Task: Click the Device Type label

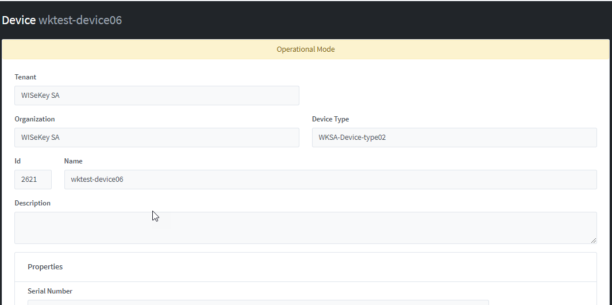Action: pyautogui.click(x=330, y=119)
